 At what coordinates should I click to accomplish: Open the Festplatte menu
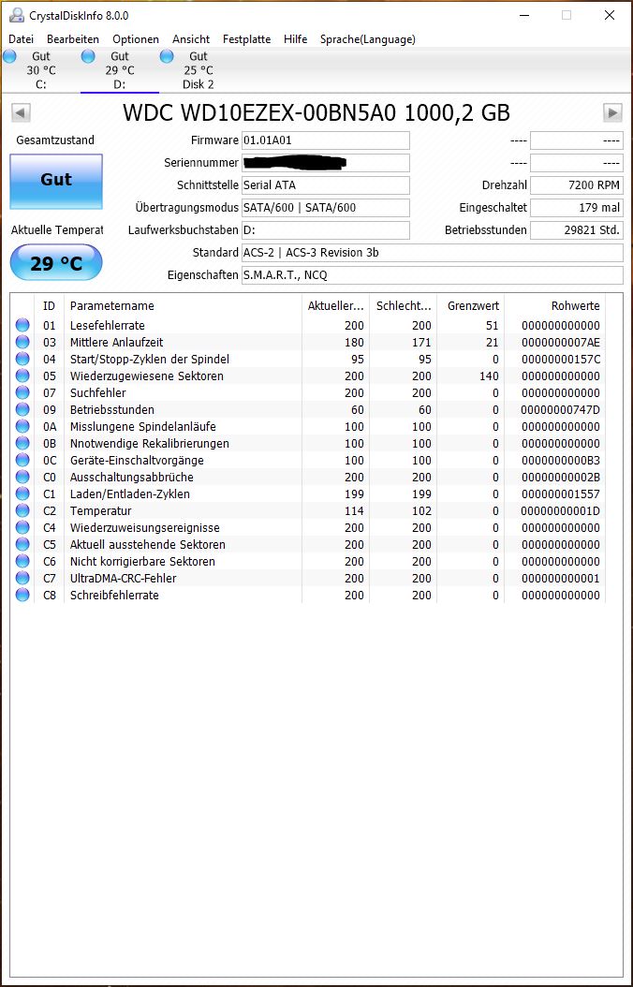click(x=246, y=39)
